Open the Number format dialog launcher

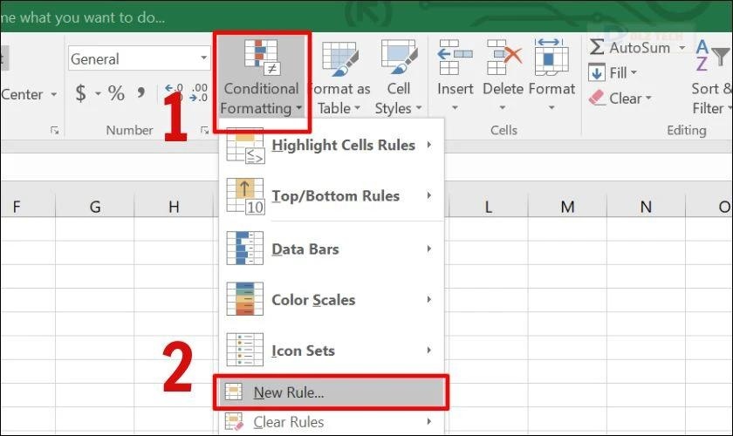tap(204, 131)
